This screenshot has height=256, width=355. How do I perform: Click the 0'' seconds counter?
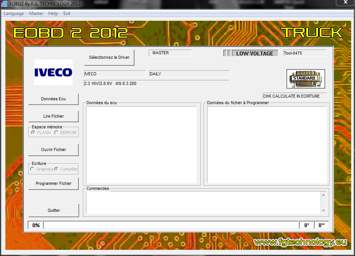pyautogui.click(x=322, y=225)
